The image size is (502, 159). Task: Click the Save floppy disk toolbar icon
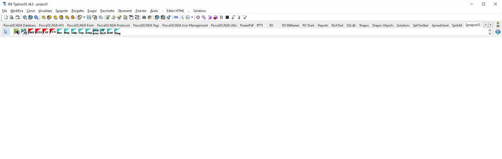(x=89, y=17)
